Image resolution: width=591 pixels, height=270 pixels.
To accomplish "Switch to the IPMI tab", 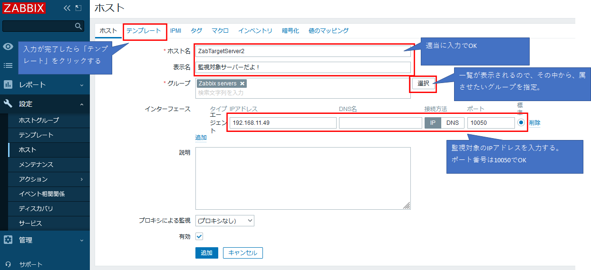I will pyautogui.click(x=175, y=31).
